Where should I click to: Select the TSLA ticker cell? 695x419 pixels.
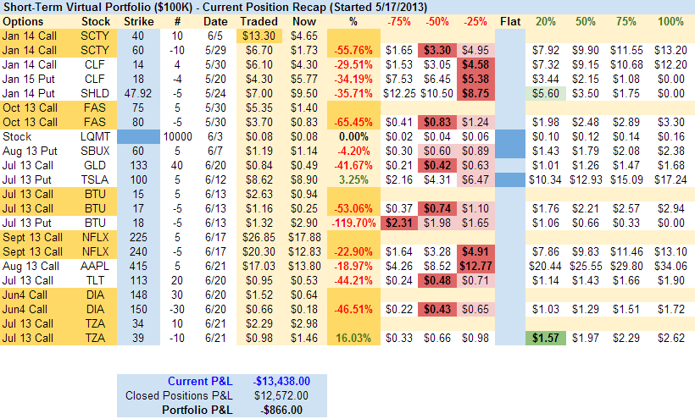(x=95, y=180)
